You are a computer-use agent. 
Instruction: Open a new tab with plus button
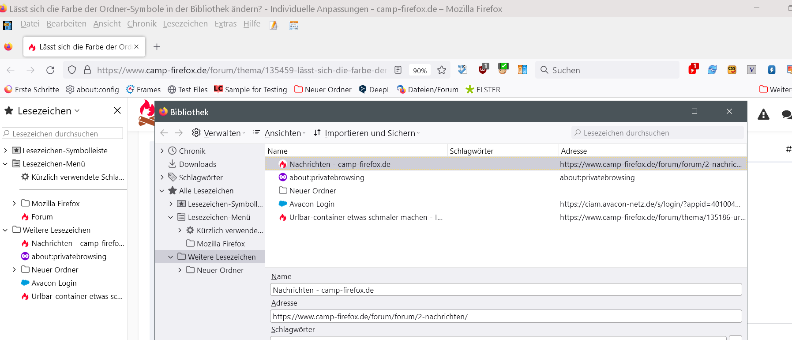click(x=157, y=47)
